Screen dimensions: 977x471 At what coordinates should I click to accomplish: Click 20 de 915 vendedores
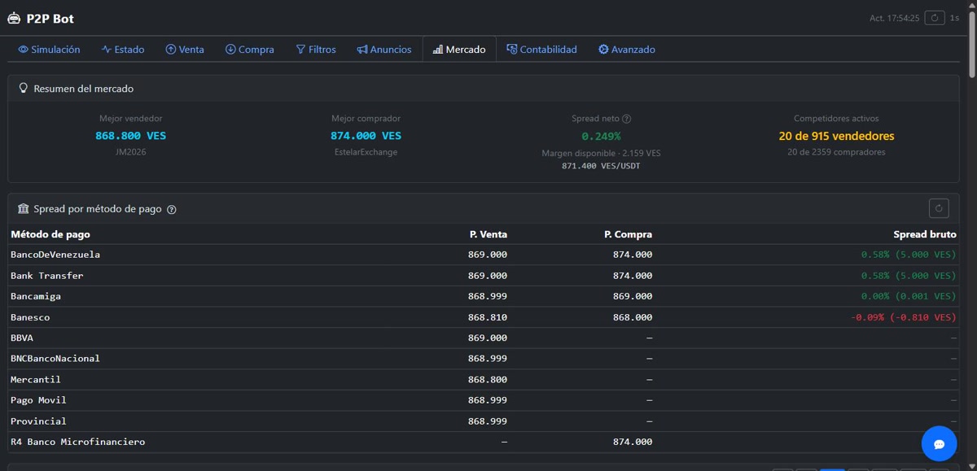tap(836, 136)
